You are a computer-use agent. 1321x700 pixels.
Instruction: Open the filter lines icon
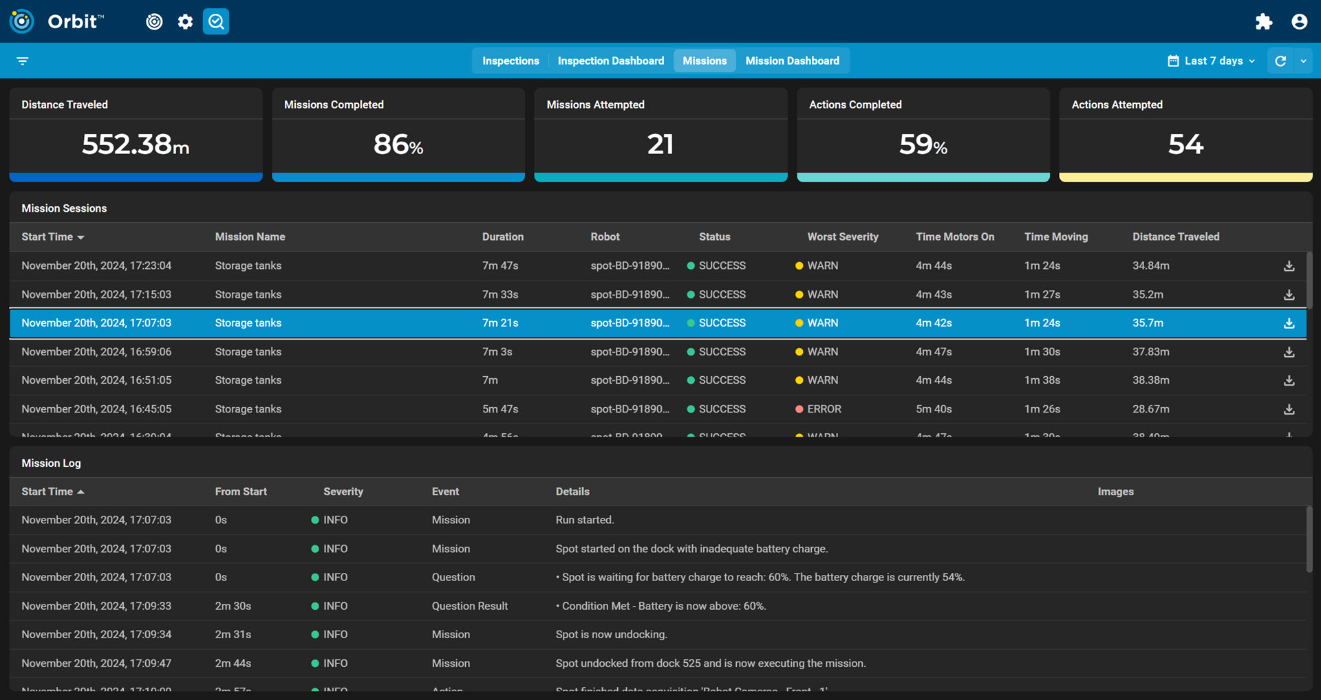coord(23,61)
